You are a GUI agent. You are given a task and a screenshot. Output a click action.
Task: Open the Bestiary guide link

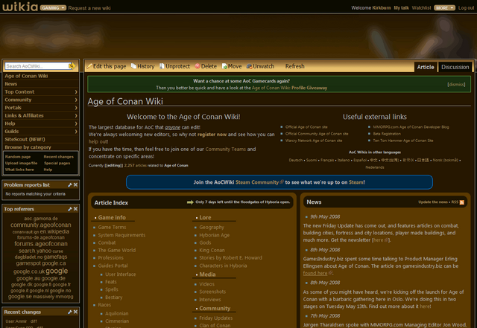point(114,298)
